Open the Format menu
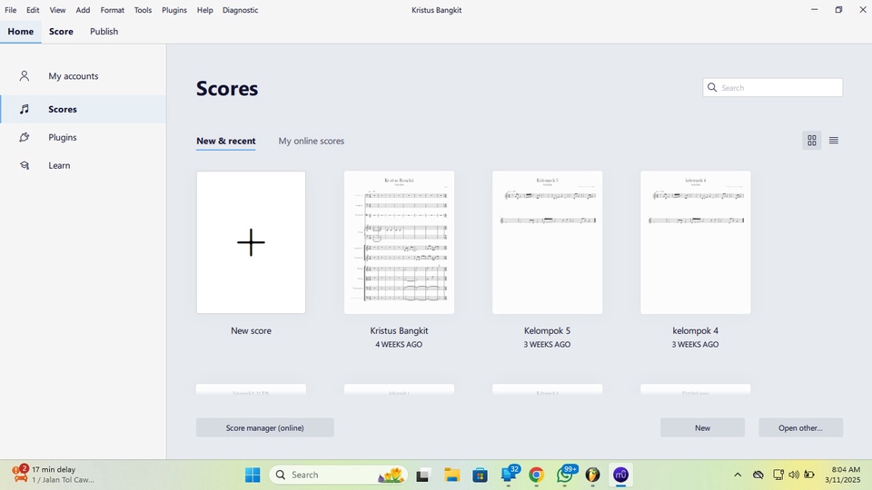This screenshot has height=490, width=872. [113, 10]
